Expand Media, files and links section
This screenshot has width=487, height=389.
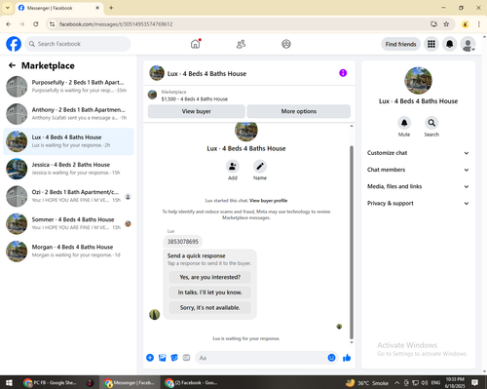418,186
